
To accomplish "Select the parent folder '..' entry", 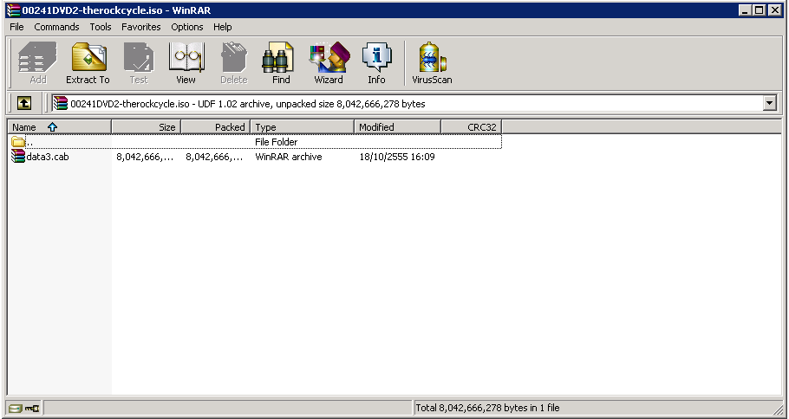I will coord(256,142).
